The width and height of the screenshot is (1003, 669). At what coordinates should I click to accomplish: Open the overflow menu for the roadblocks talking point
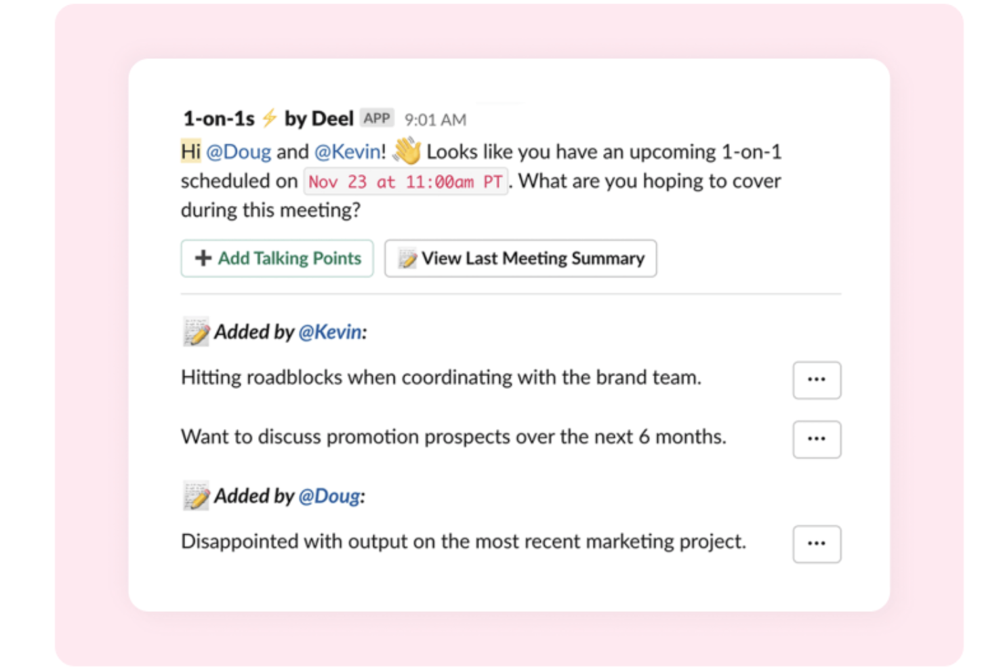817,380
